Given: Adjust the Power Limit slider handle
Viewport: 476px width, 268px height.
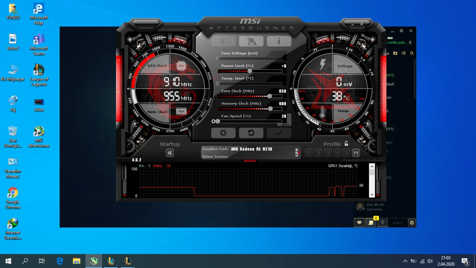Looking at the screenshot, I should pos(250,71).
